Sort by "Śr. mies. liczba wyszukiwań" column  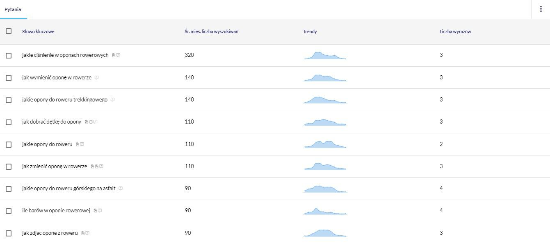click(x=212, y=32)
